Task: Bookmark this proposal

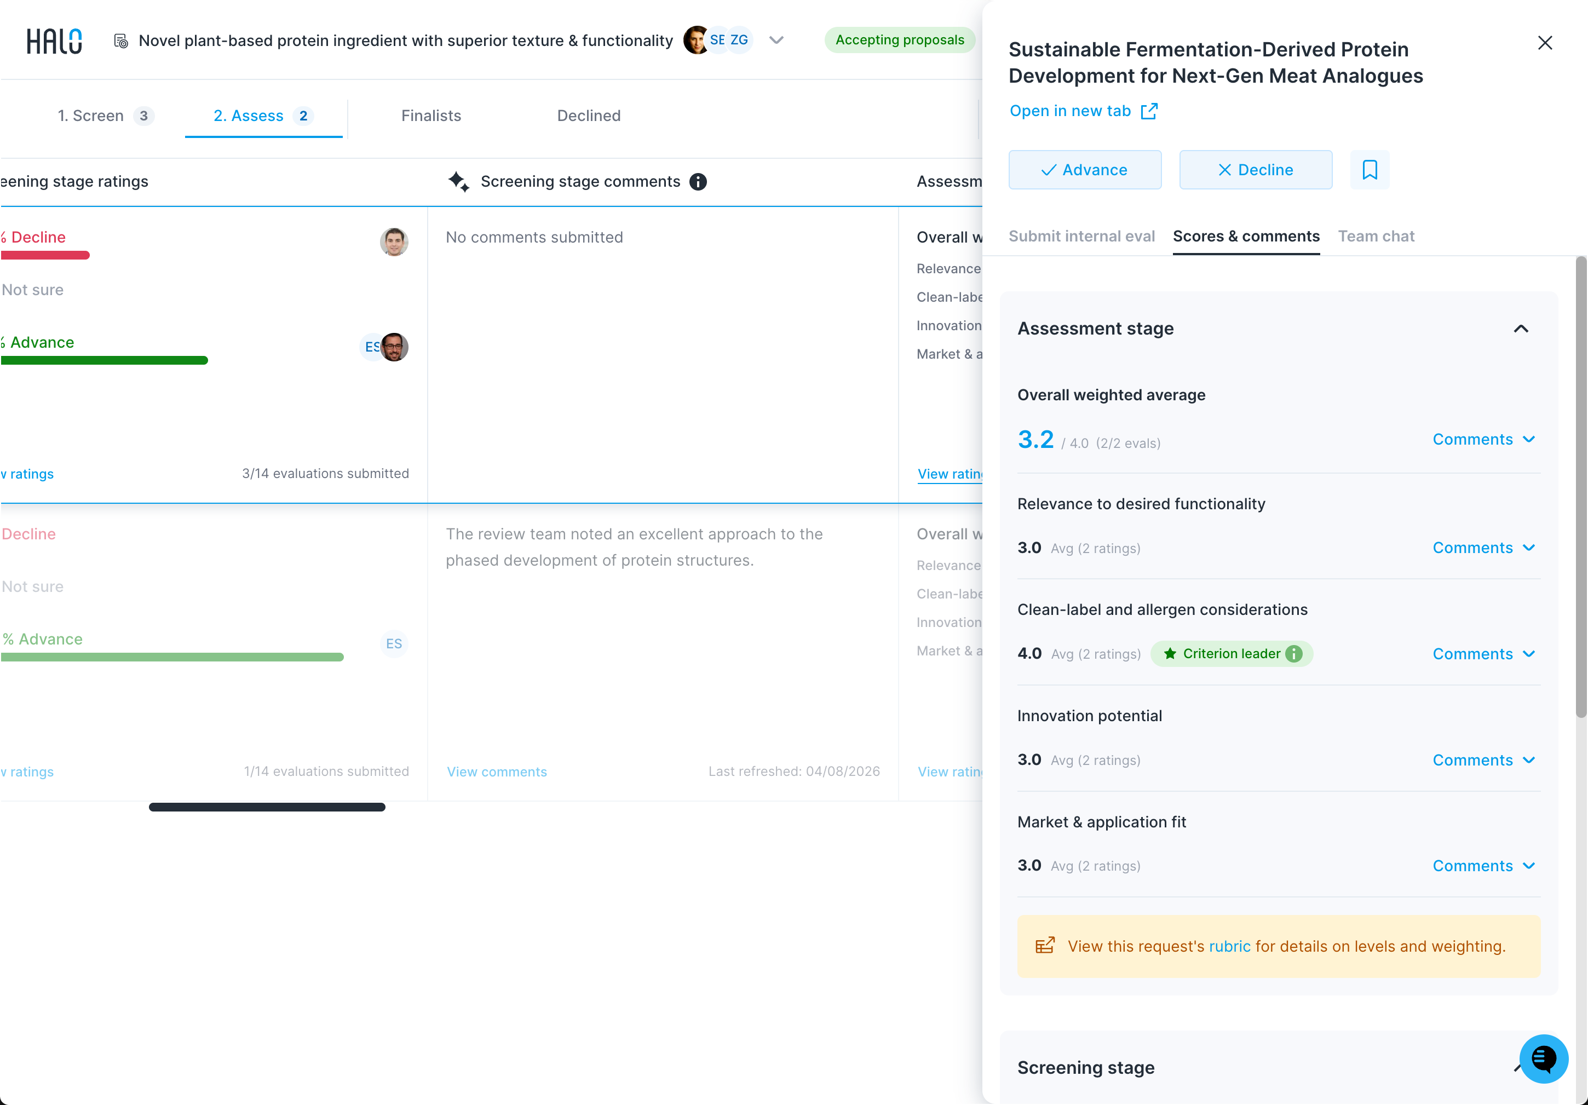Action: (x=1370, y=170)
